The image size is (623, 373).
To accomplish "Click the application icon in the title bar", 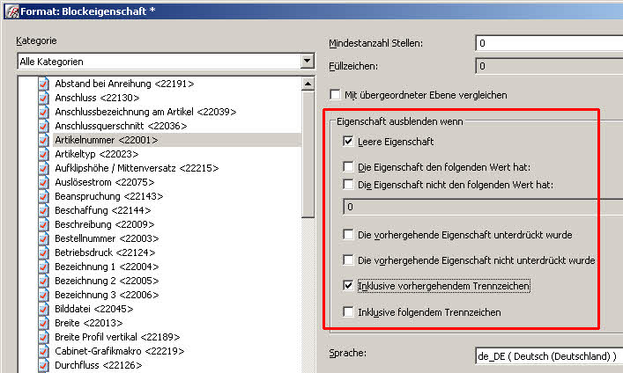I will coord(12,11).
